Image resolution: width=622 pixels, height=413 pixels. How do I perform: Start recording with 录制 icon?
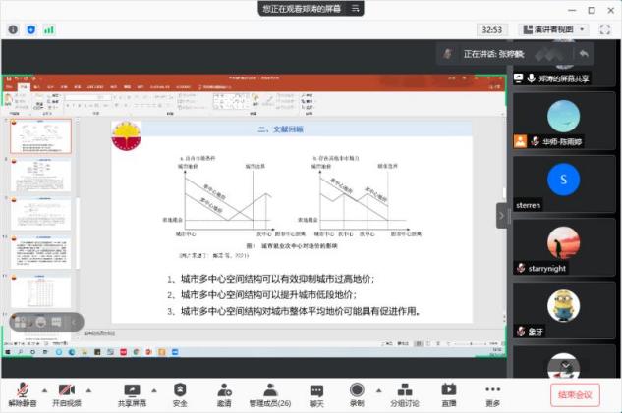point(357,389)
